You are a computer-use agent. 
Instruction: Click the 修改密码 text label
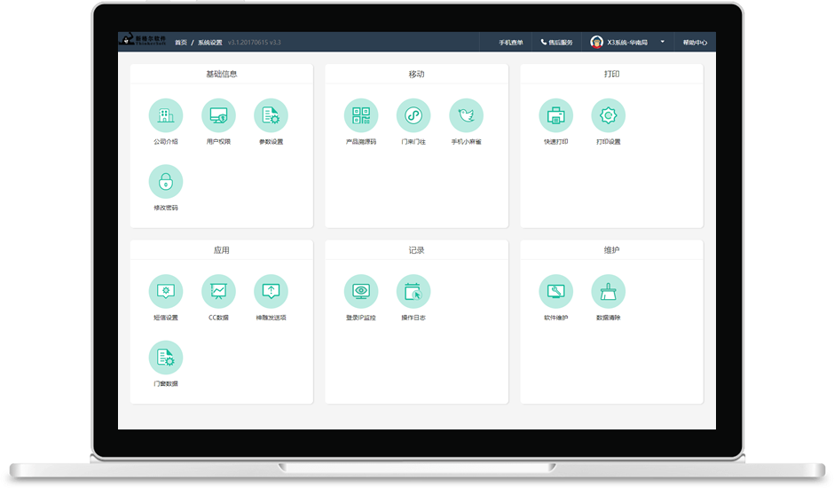point(165,208)
